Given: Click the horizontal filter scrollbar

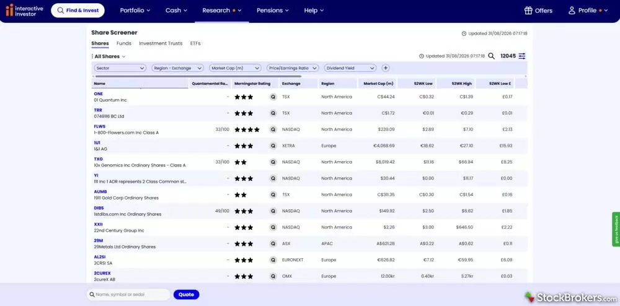Looking at the screenshot, I should click(x=198, y=76).
